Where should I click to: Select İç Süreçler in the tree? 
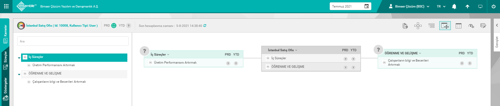pyautogui.click(x=74, y=57)
